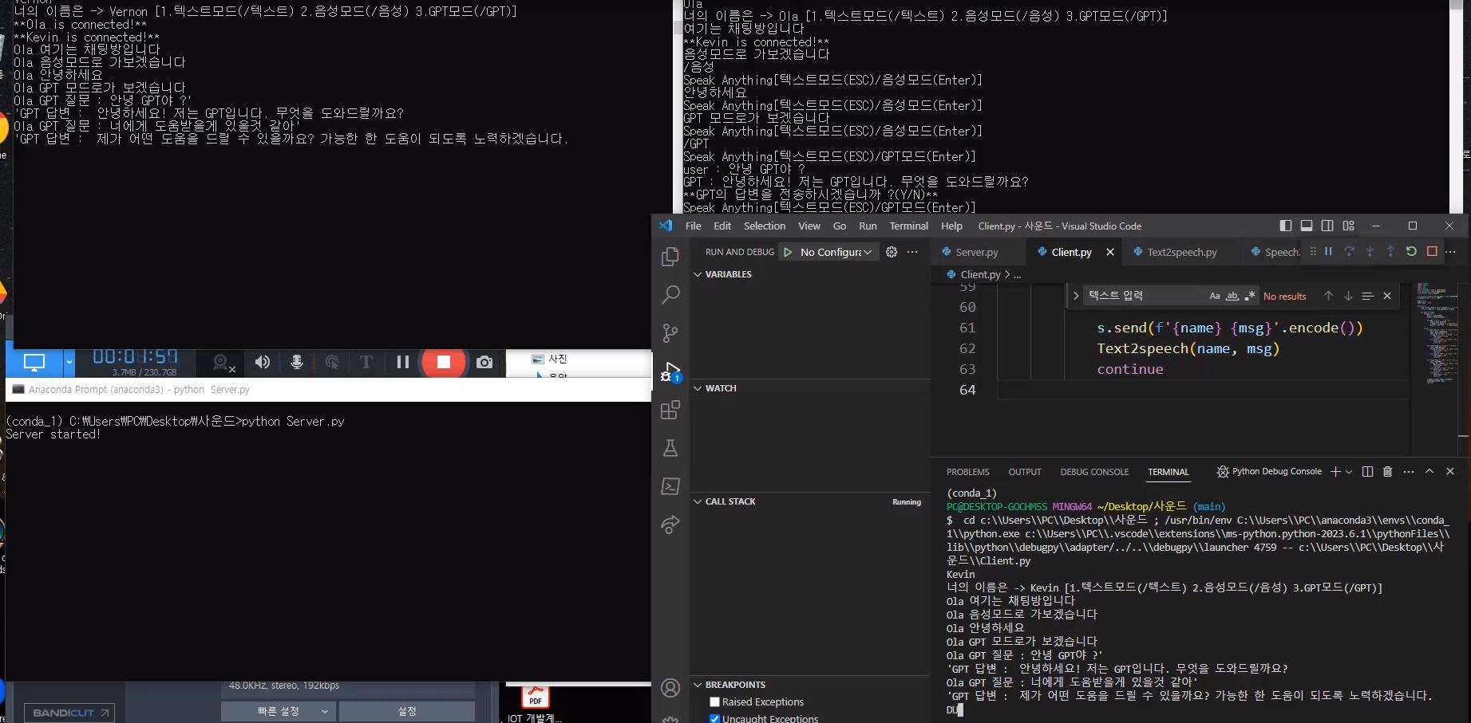Open Source Control view
Screen dimensions: 1471x723
coord(670,333)
